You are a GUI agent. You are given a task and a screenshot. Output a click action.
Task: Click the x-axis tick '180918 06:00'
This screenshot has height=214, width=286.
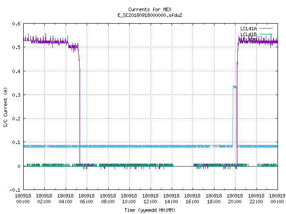click(x=86, y=199)
